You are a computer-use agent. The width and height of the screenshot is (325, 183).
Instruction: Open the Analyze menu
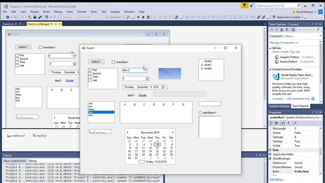point(115,12)
